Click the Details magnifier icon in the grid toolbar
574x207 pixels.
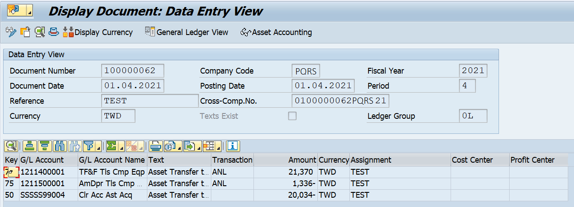pyautogui.click(x=12, y=145)
